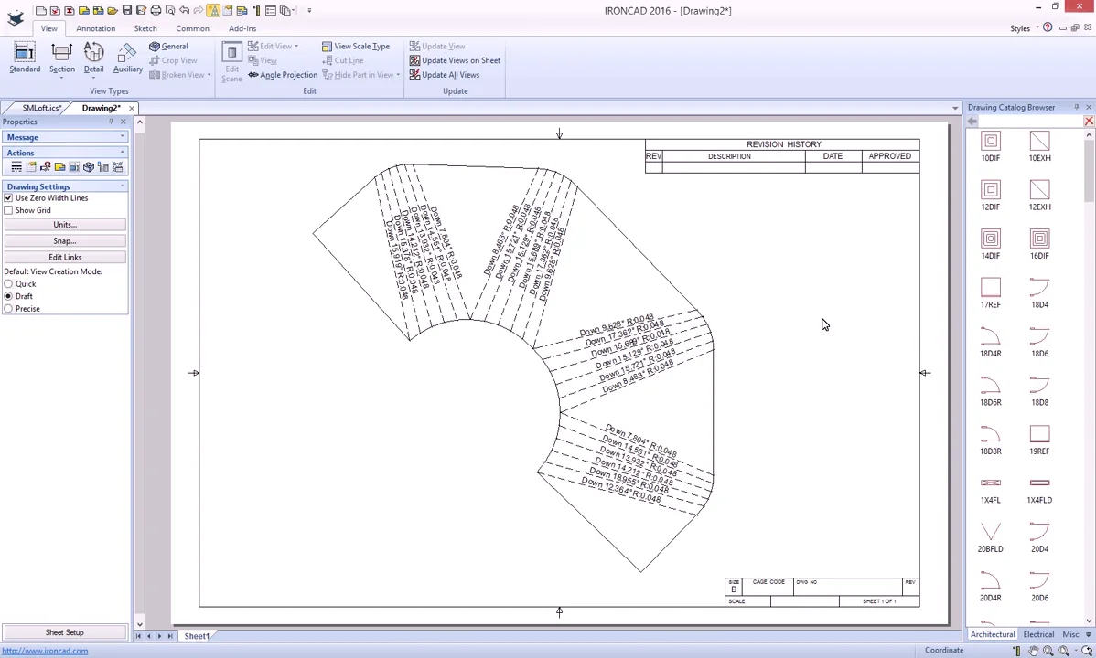The height and width of the screenshot is (658, 1096).
Task: Select the Pan hand tool in status bar
Action: [x=1033, y=651]
